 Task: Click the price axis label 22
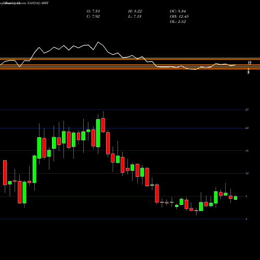coord(247,128)
